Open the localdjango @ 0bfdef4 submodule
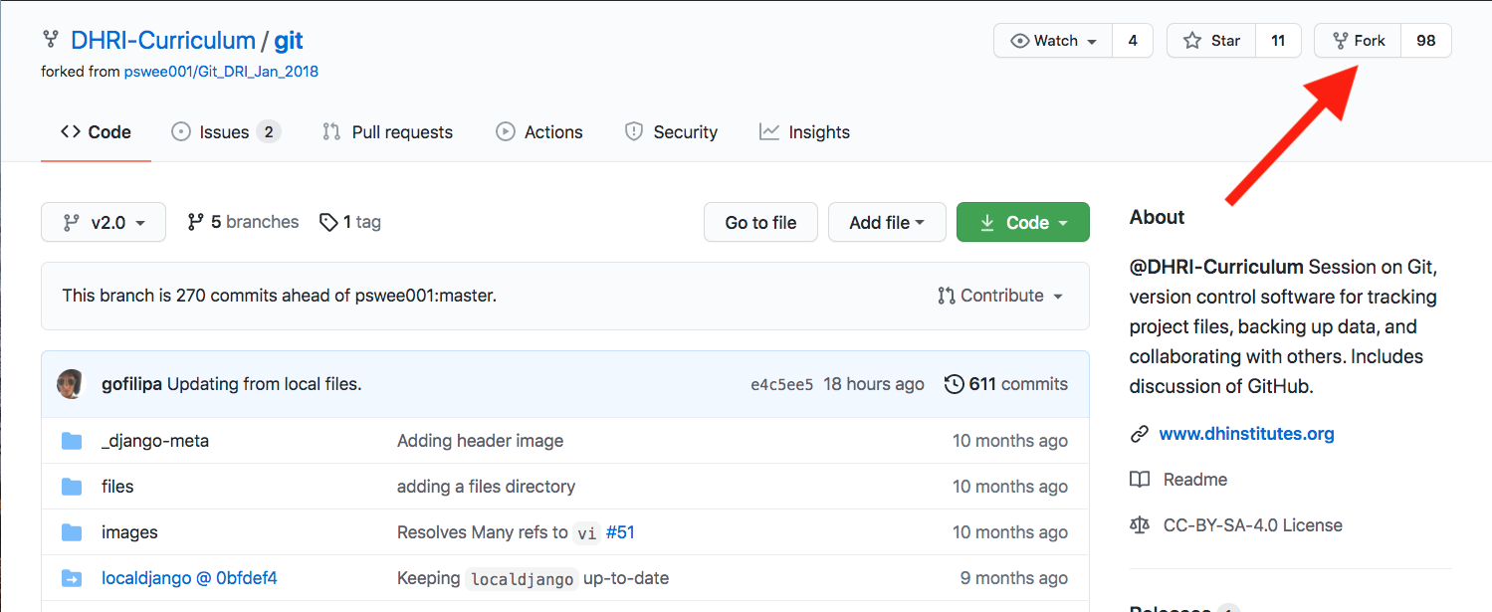 (189, 578)
